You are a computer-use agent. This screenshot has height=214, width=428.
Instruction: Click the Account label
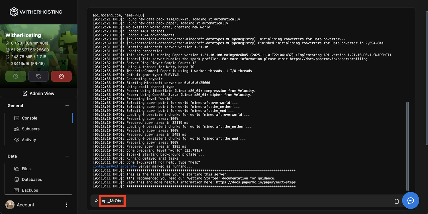(25, 205)
